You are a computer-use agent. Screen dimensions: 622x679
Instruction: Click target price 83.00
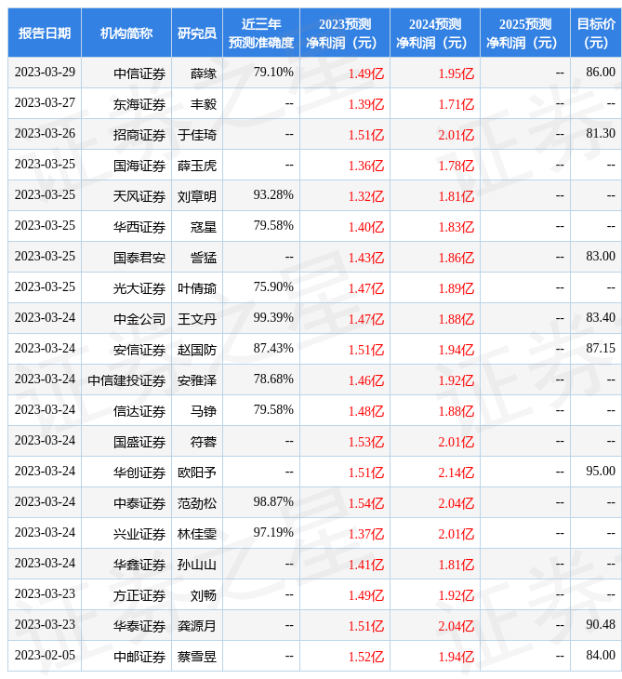pos(601,257)
